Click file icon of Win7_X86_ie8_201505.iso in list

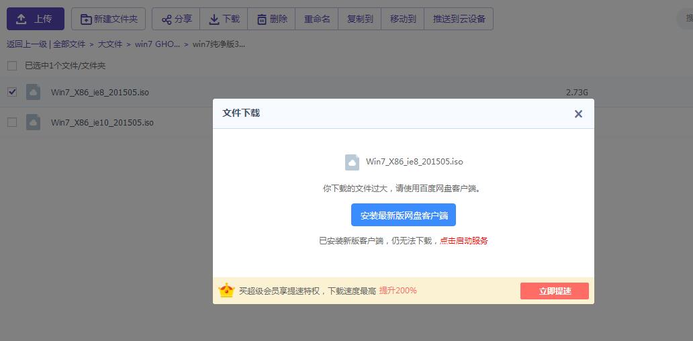[33, 92]
